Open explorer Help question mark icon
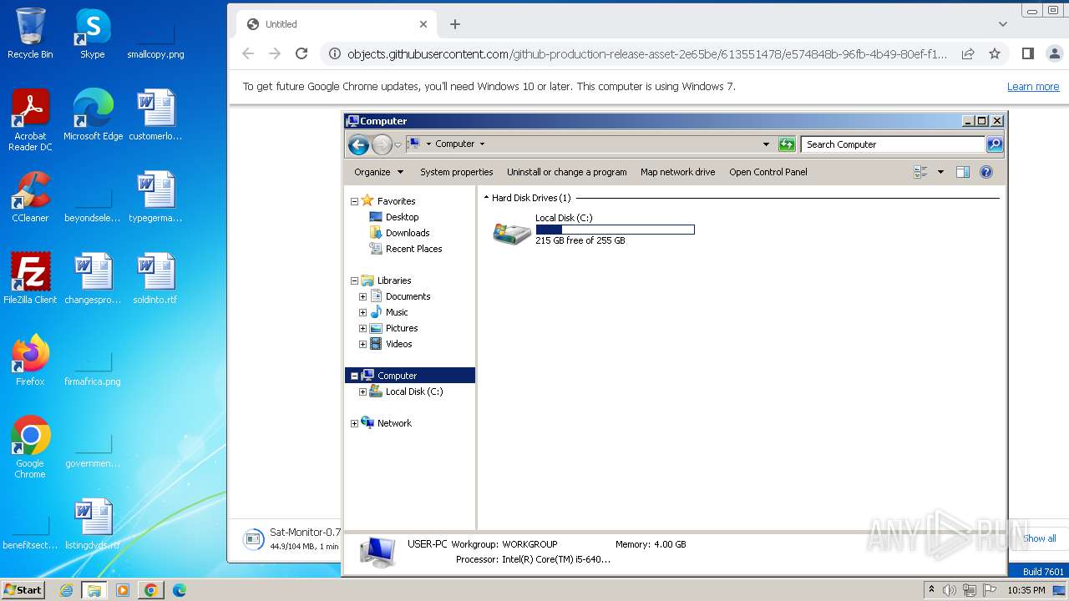The height and width of the screenshot is (601, 1069). pos(986,172)
